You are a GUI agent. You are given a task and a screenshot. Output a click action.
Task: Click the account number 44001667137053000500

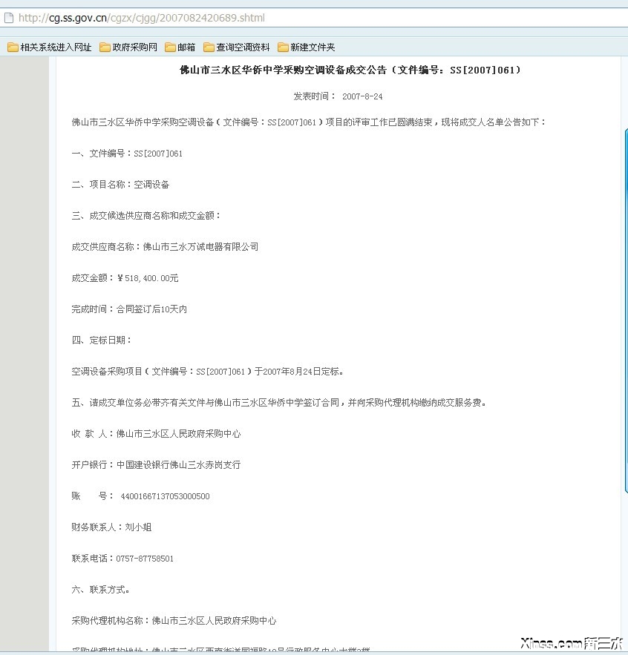pyautogui.click(x=165, y=496)
